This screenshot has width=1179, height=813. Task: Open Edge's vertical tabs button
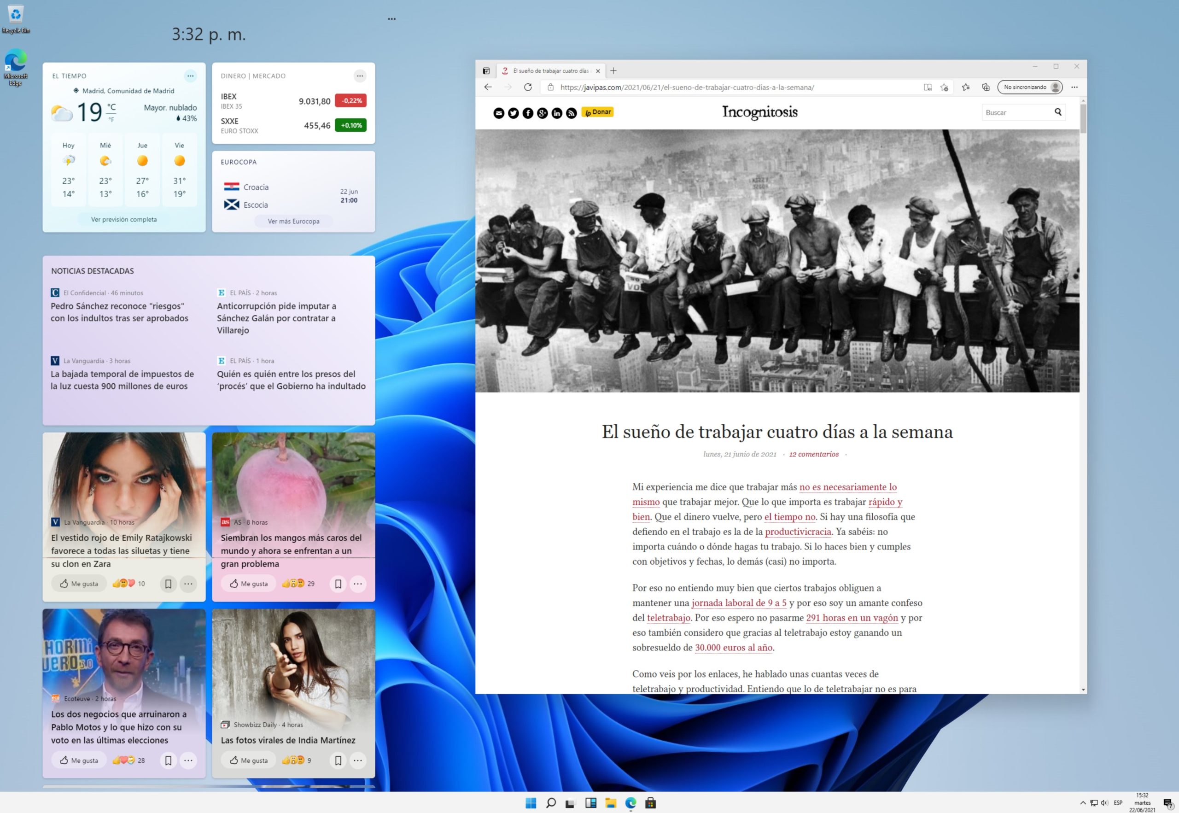coord(486,71)
